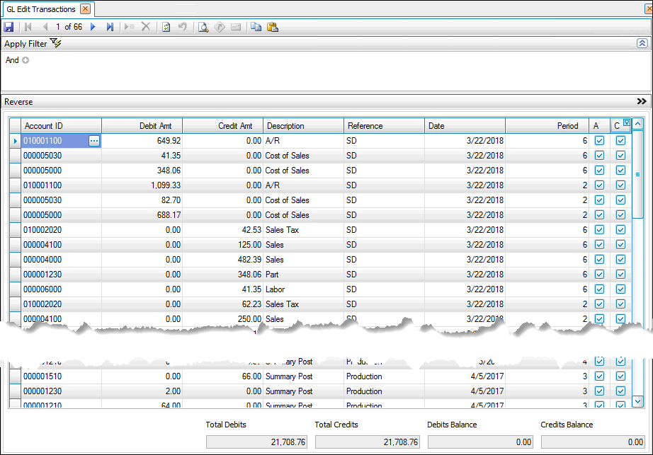Navigate to the next record
653x455 pixels.
(93, 27)
